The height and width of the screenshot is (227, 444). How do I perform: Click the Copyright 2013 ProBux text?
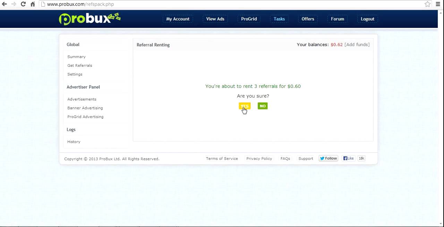[x=112, y=159]
